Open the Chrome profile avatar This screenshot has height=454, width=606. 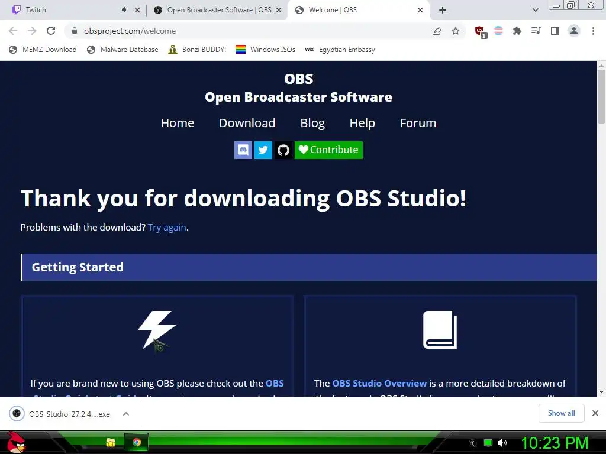pos(574,31)
